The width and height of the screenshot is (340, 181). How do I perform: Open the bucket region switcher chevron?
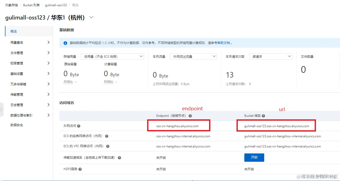pyautogui.click(x=91, y=17)
